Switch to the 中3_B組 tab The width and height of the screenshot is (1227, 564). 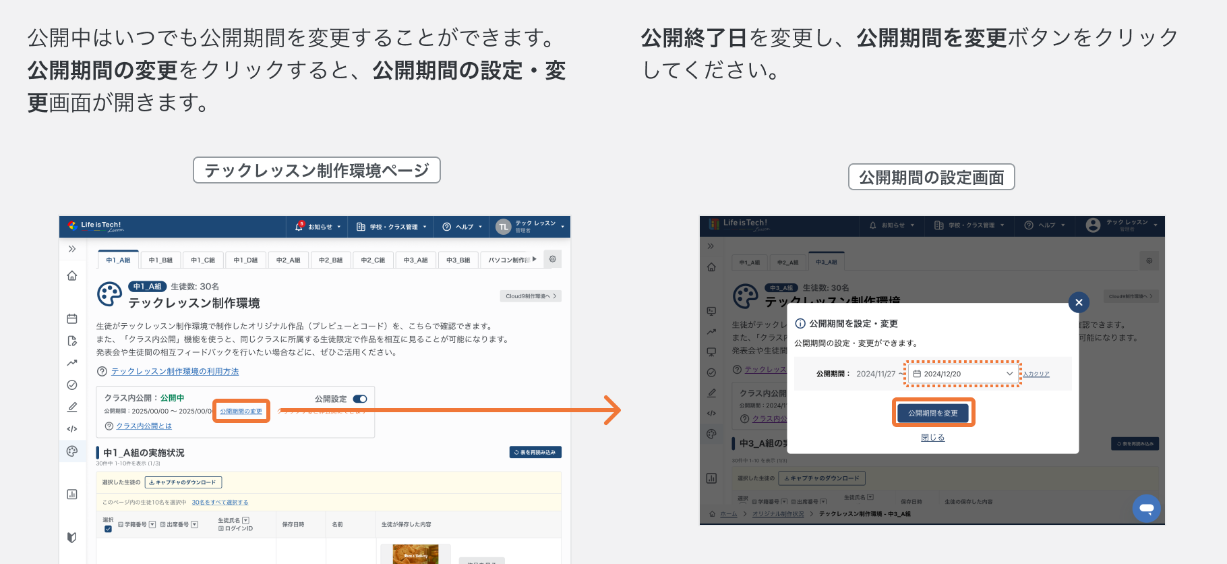pyautogui.click(x=458, y=260)
